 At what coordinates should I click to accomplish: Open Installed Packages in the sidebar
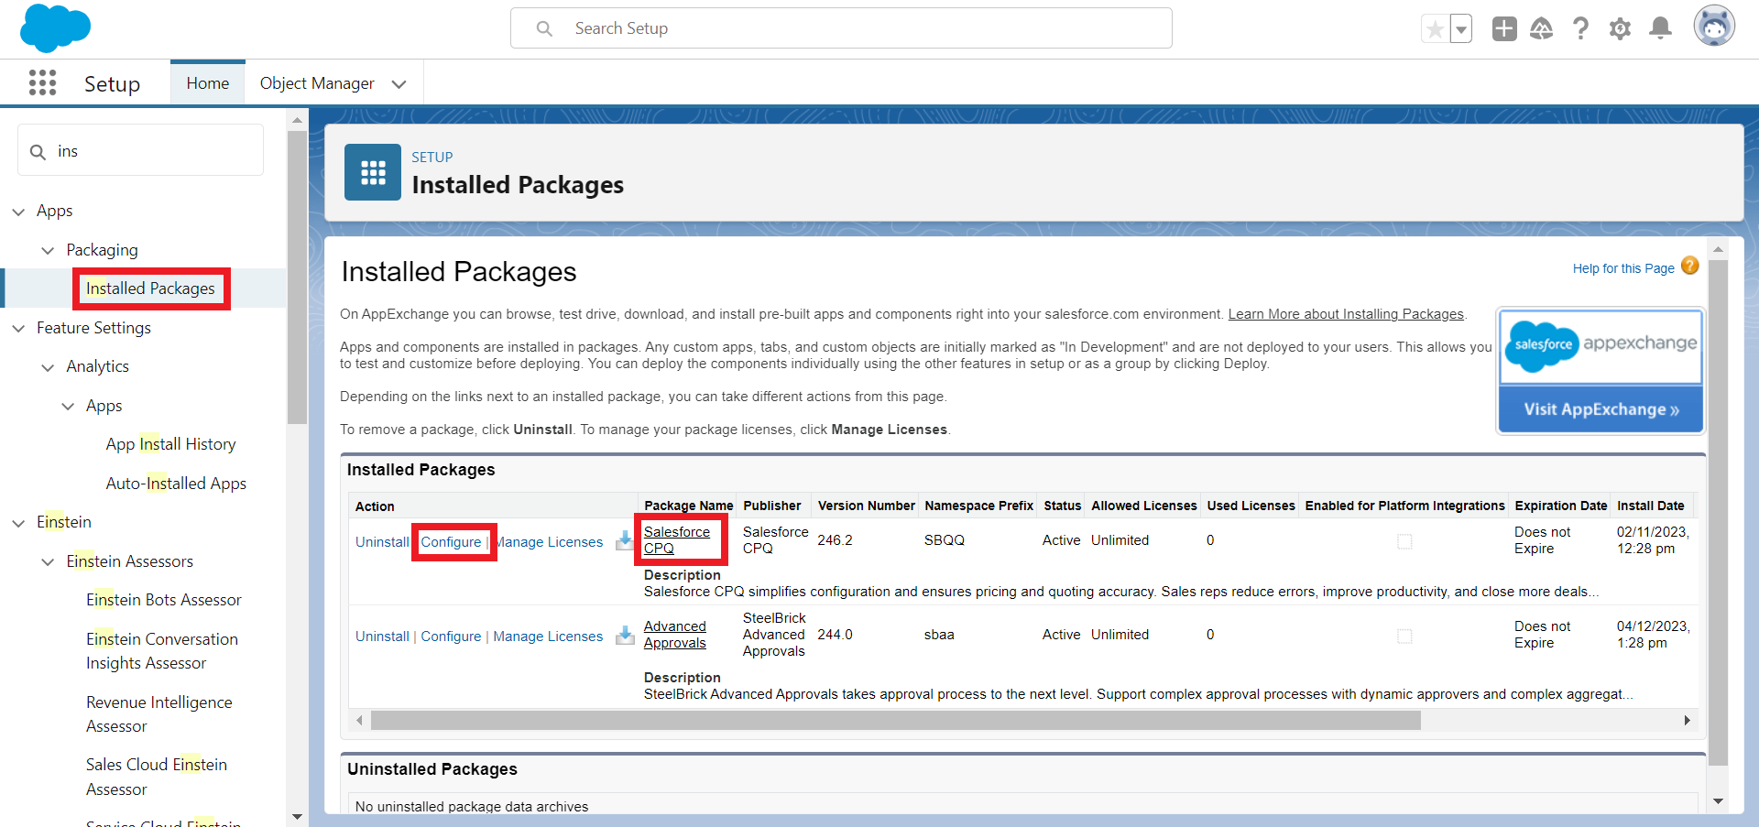150,288
